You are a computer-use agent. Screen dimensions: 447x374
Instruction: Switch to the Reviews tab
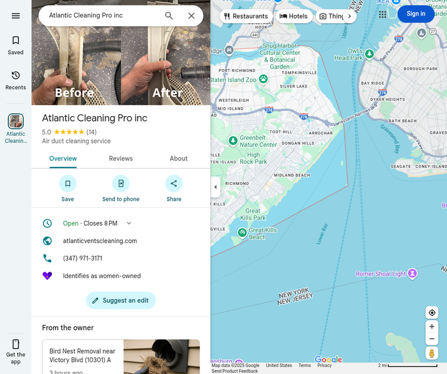121,158
